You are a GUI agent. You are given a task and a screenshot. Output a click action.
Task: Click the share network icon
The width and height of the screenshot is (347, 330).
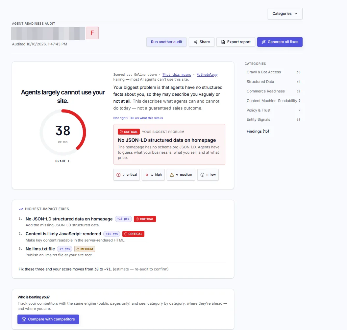click(195, 42)
